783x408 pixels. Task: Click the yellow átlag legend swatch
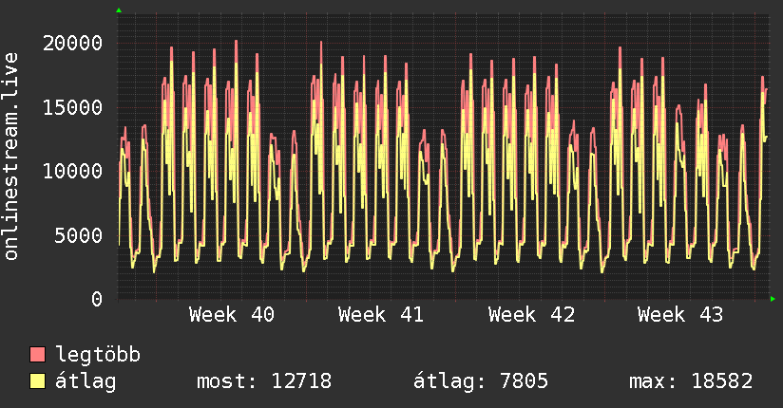[x=38, y=381]
